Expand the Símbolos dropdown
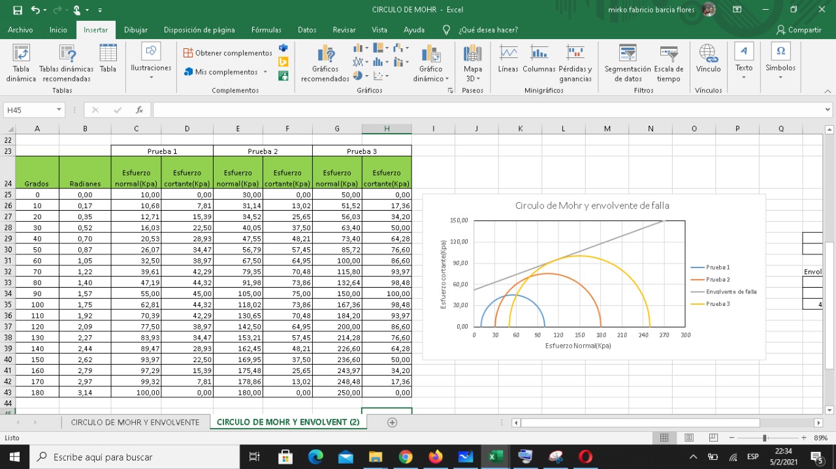This screenshot has width=836, height=469. pos(780,62)
